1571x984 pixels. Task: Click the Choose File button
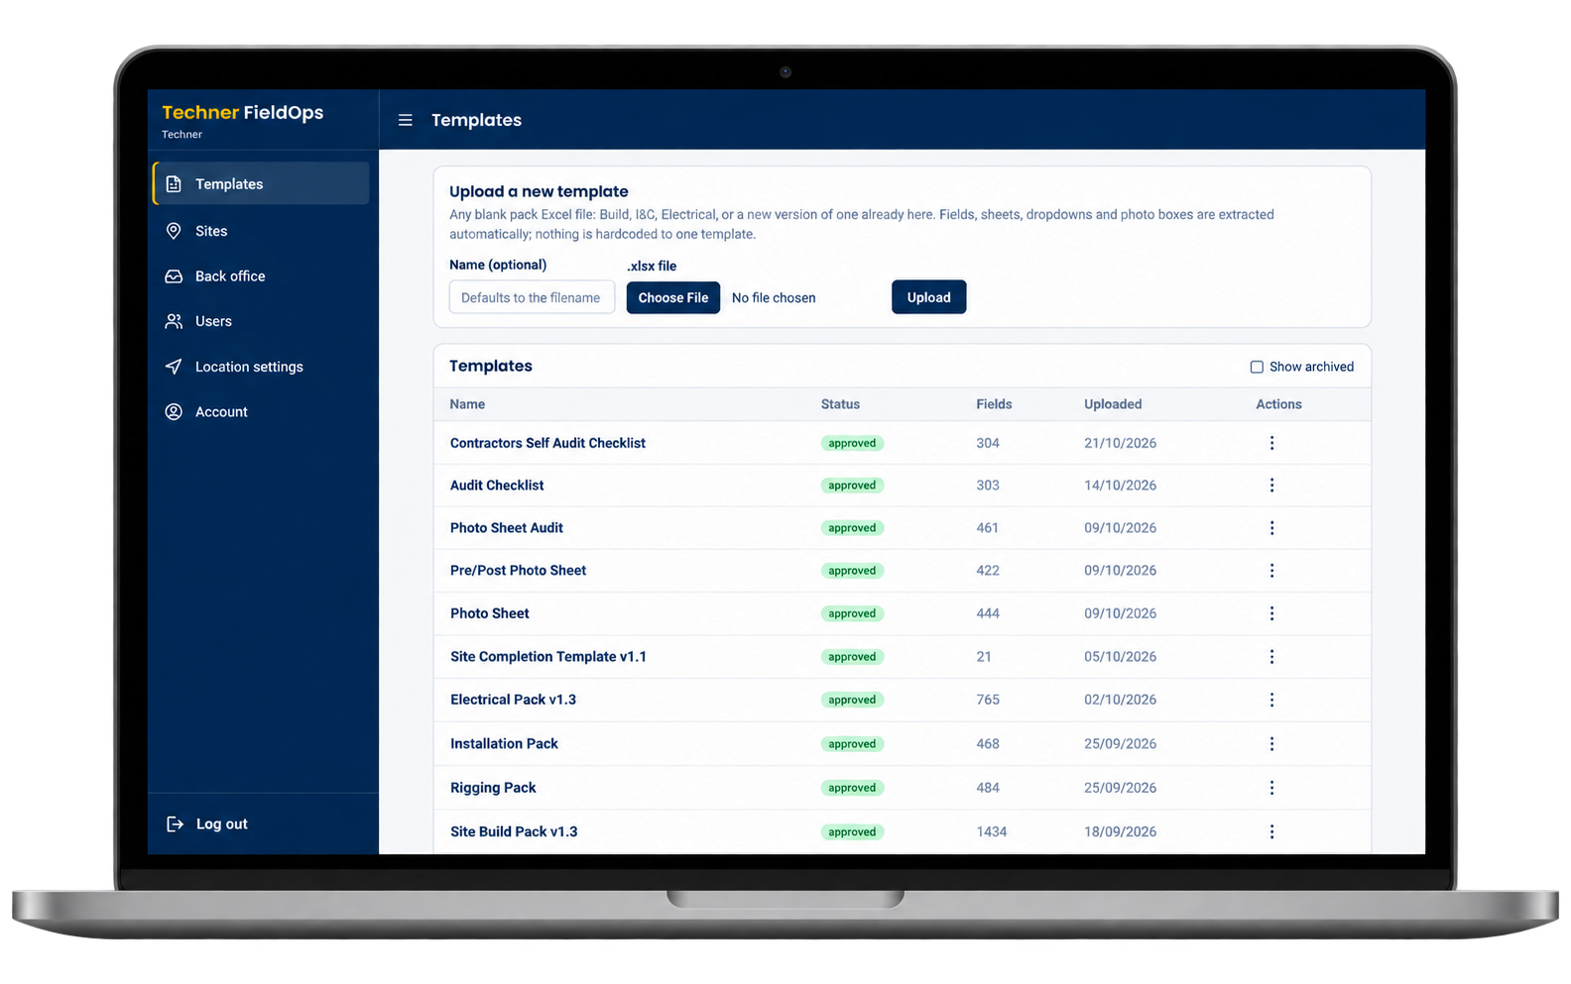(x=673, y=297)
